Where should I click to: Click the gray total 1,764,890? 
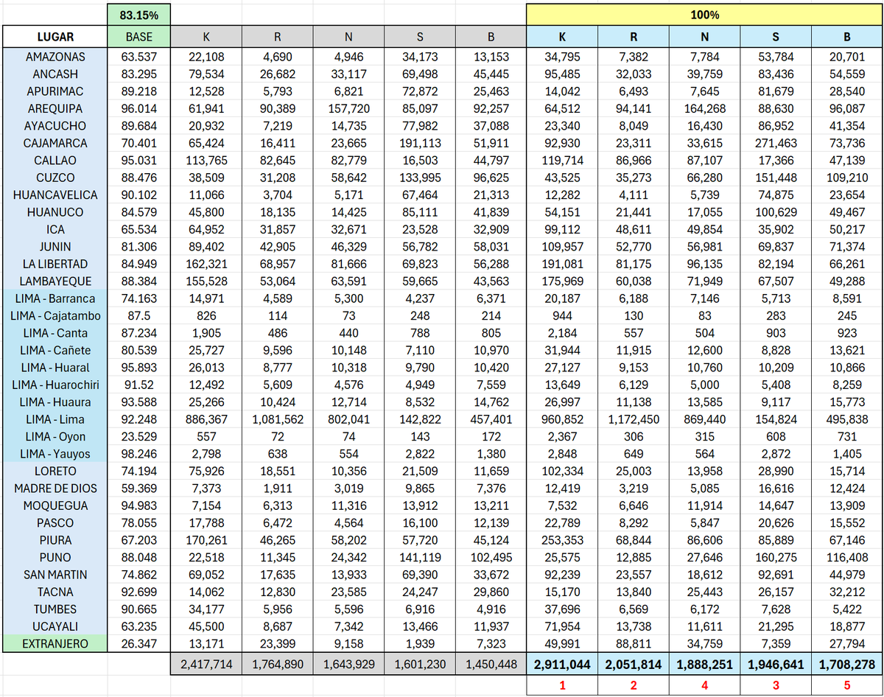click(277, 664)
